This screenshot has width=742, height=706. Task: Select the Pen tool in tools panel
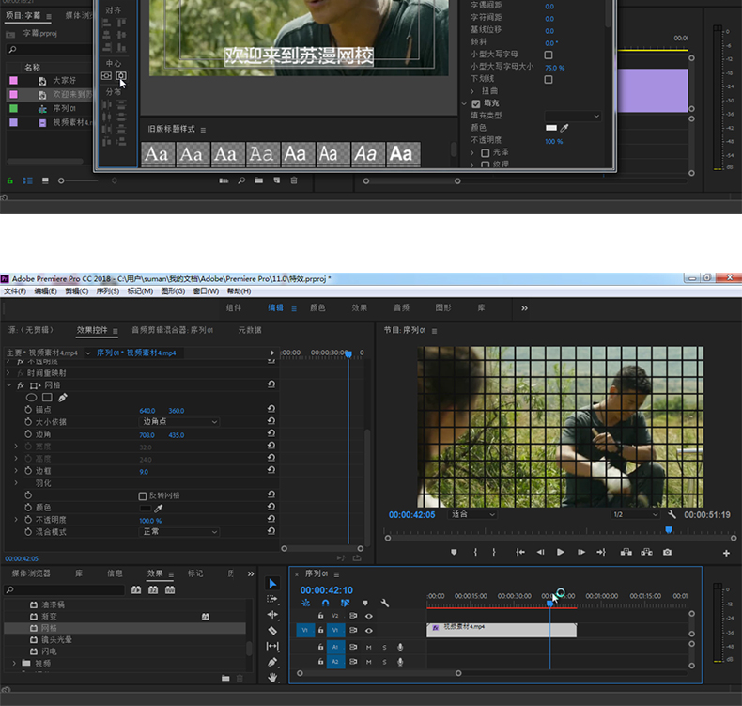pos(272,662)
